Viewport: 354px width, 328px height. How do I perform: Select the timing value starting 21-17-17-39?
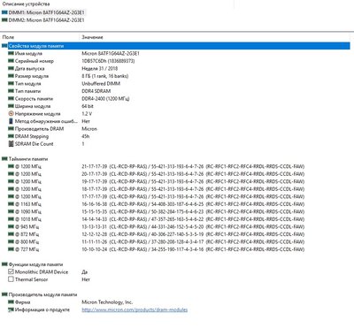coord(193,166)
